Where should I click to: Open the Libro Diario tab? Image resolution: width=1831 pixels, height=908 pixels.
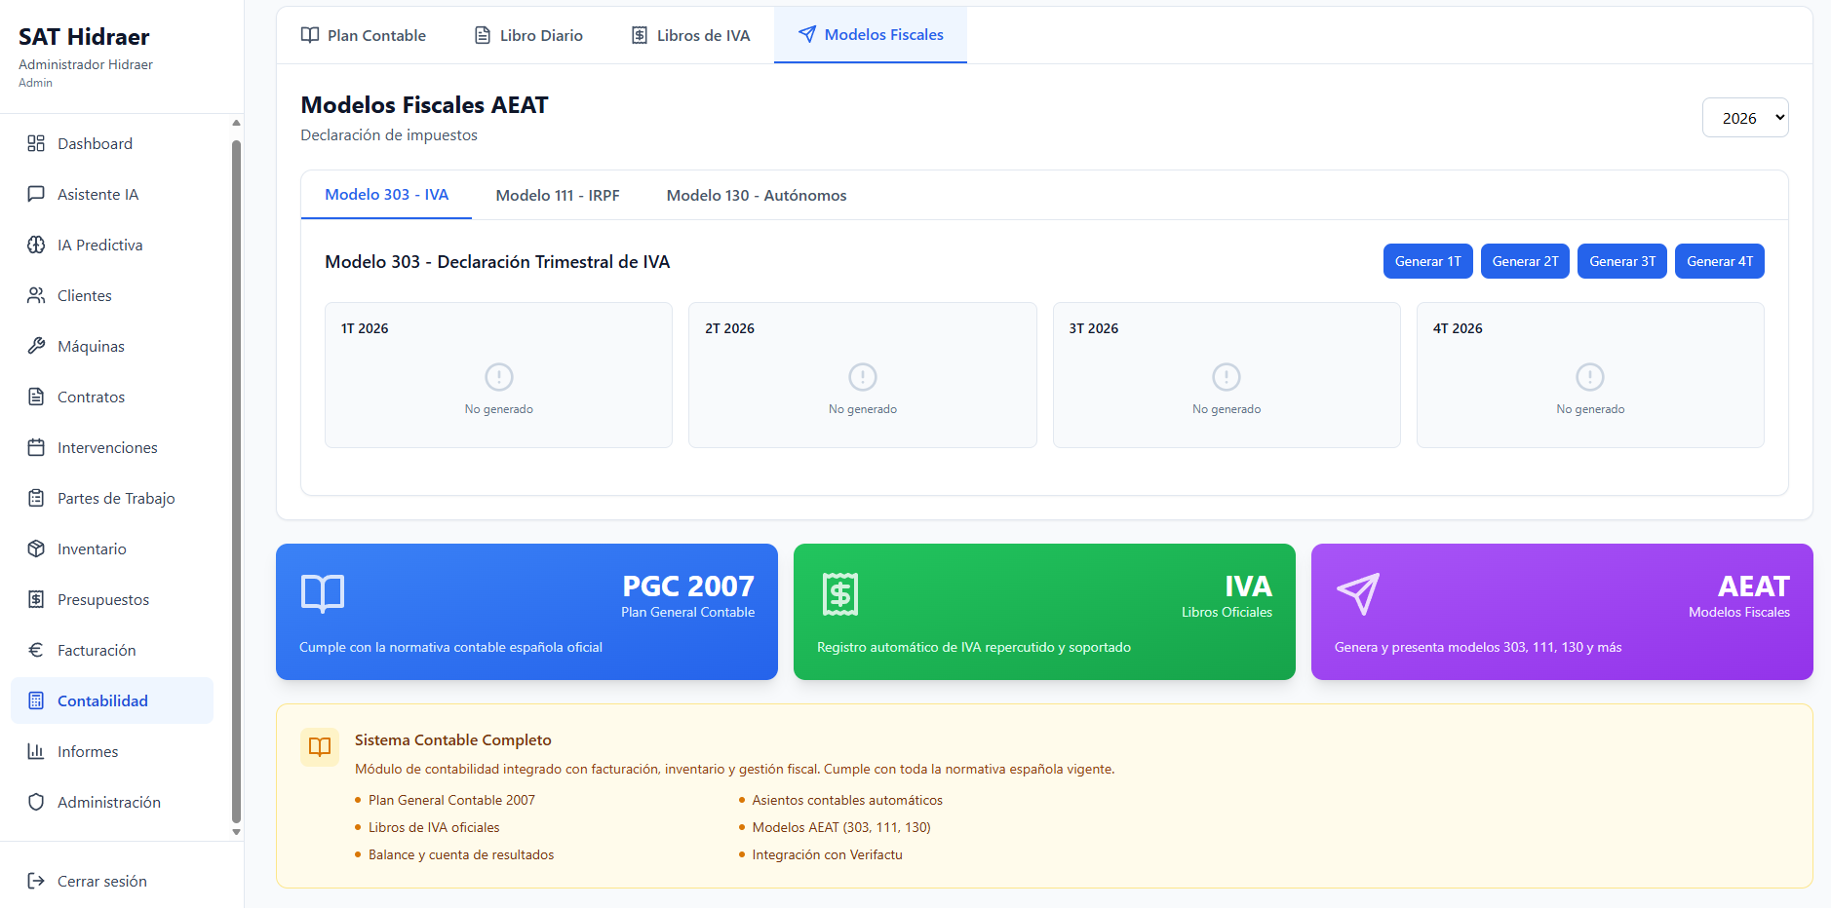tap(528, 36)
